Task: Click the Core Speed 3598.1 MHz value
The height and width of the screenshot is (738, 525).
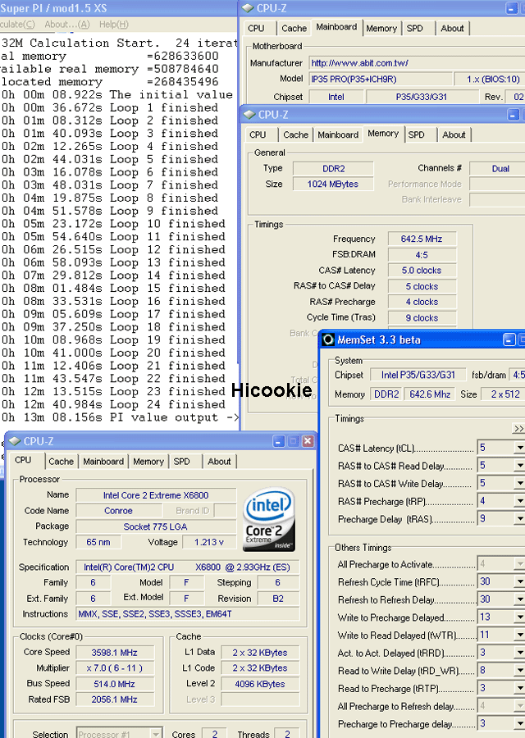Action: point(114,653)
